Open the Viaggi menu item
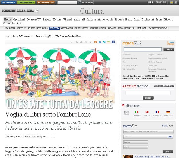 pyautogui.click(x=68, y=19)
